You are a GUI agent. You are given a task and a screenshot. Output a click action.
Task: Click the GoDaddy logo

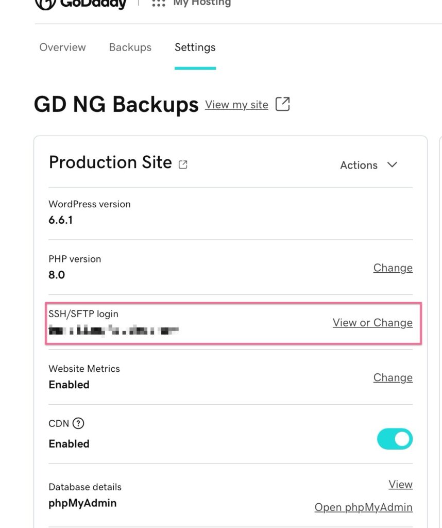point(80,4)
